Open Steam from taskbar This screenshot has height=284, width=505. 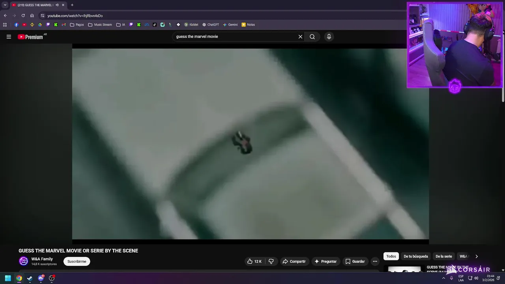pos(30,278)
